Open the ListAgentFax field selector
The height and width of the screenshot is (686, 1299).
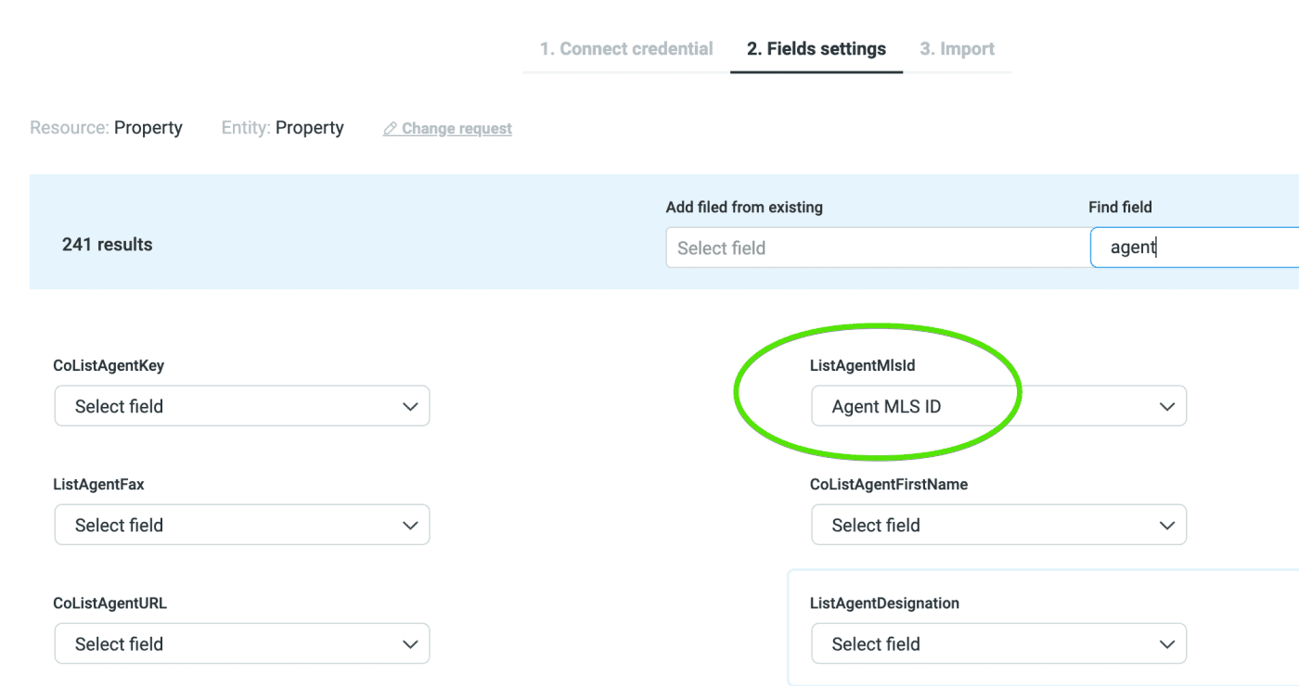241,524
